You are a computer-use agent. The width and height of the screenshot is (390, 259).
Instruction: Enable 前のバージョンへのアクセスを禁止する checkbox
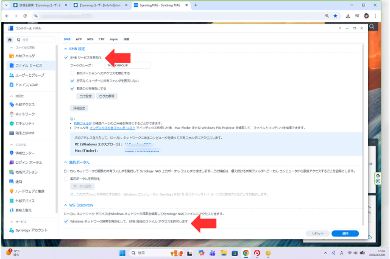tap(72, 72)
